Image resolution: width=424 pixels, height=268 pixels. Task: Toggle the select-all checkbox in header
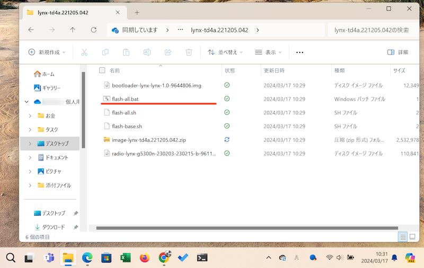(102, 70)
